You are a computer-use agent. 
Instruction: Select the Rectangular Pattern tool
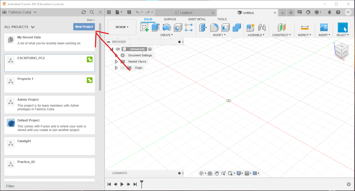pyautogui.click(x=189, y=28)
